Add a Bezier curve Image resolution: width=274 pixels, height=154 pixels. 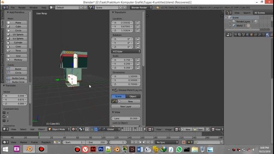coord(17,69)
